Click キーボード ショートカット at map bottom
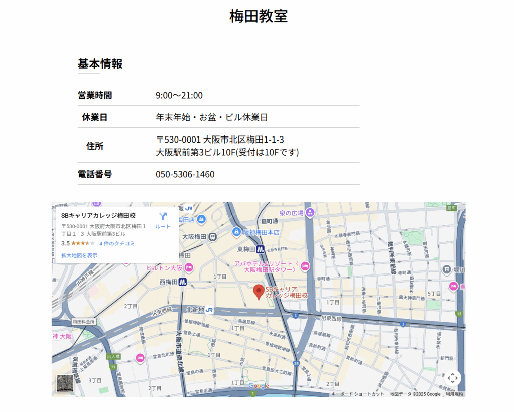The width and height of the screenshot is (514, 412). pyautogui.click(x=357, y=394)
